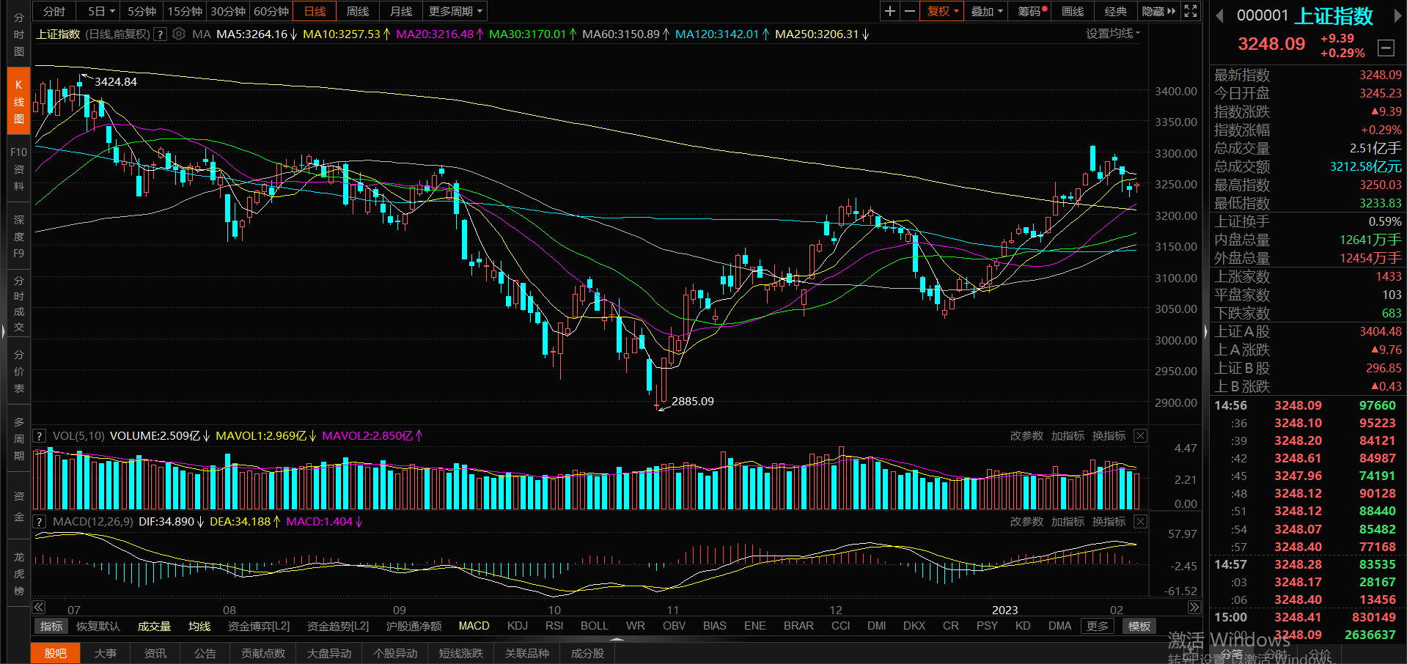Toggle 模板 template button
Image resolution: width=1407 pixels, height=664 pixels.
(1139, 626)
